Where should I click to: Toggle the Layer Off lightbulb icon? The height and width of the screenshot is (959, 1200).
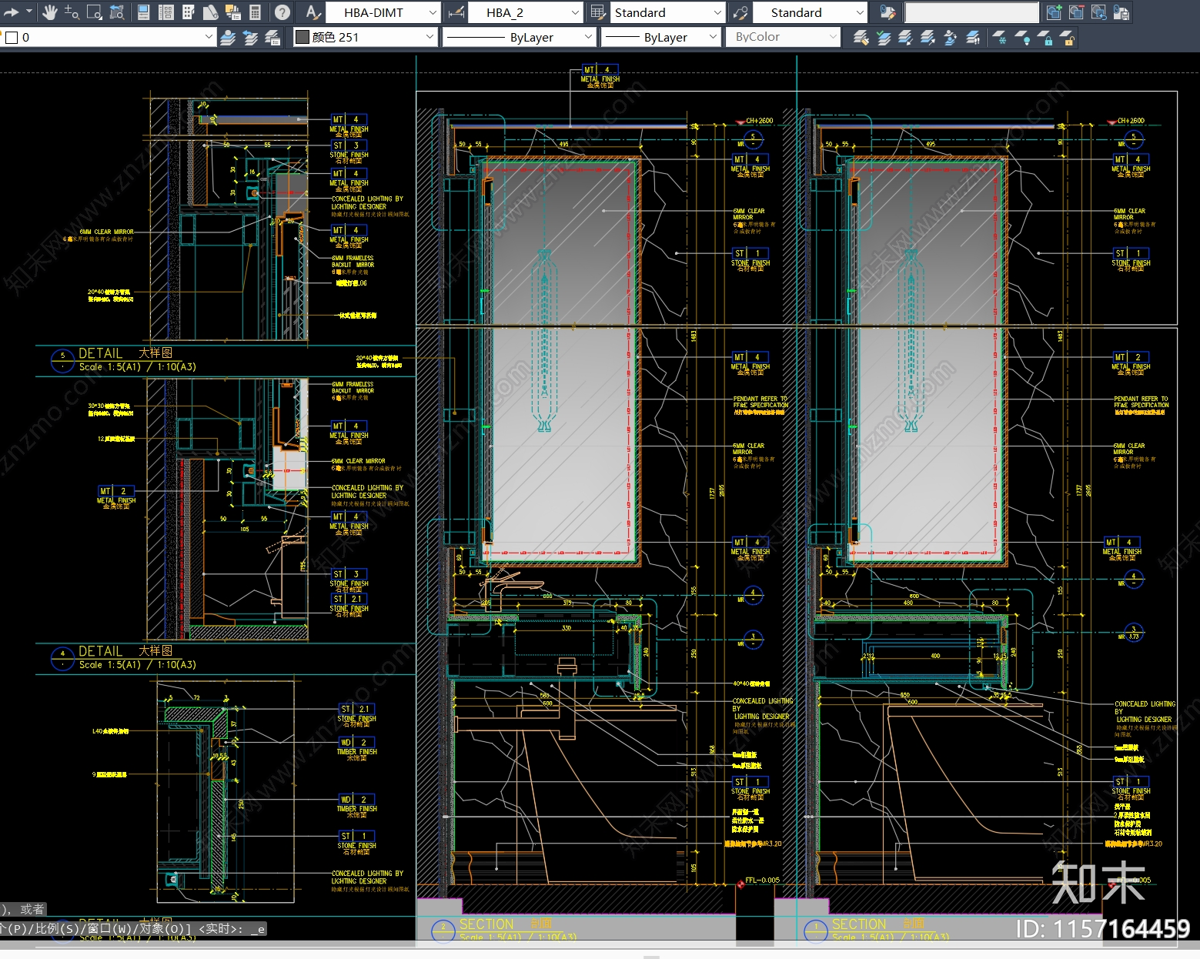tap(1021, 37)
